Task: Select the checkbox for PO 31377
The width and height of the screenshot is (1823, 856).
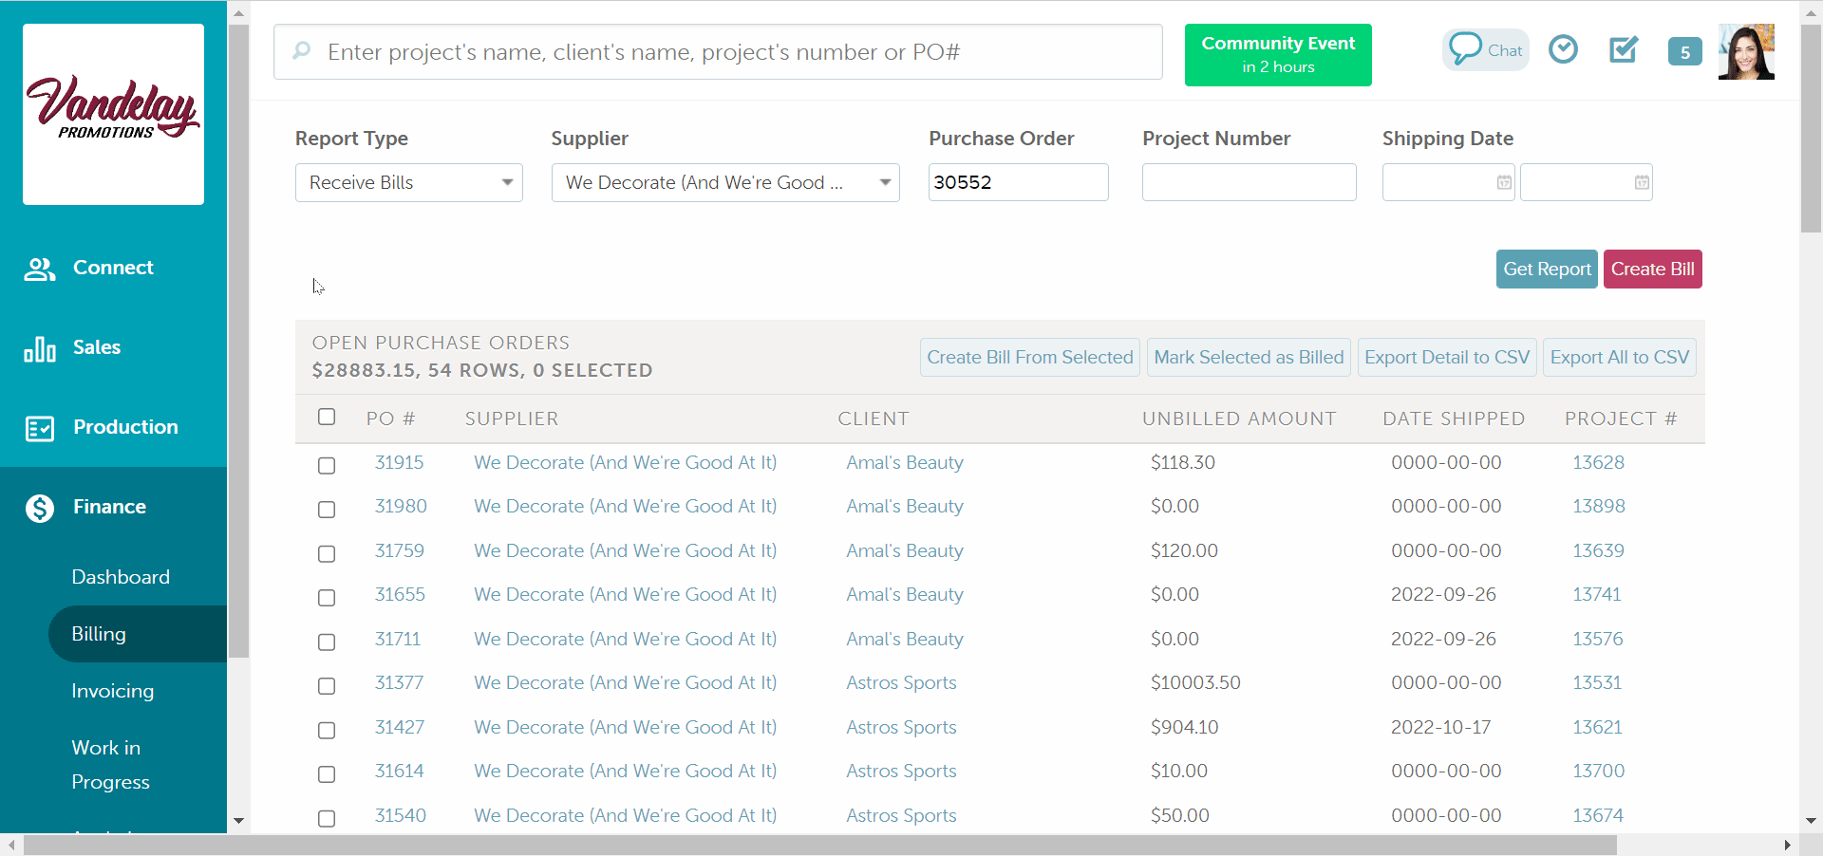Action: click(x=327, y=685)
